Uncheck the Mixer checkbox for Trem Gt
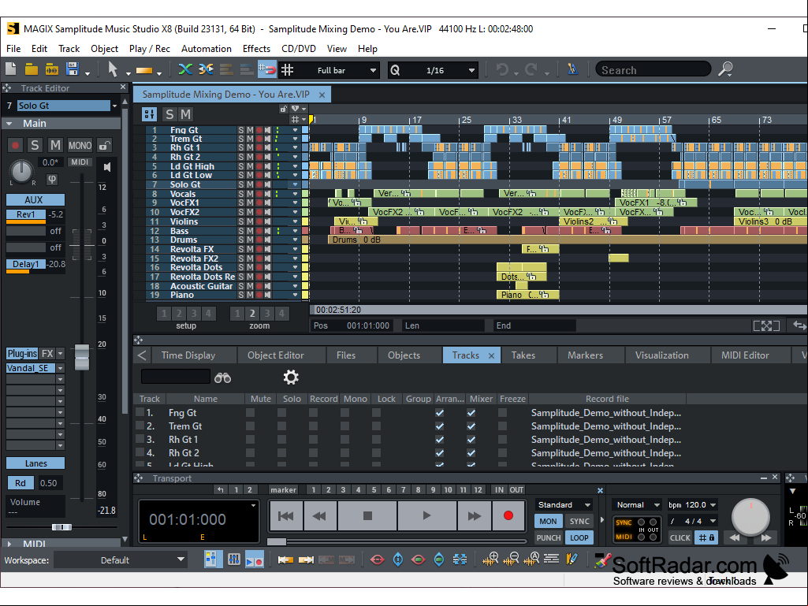Image resolution: width=808 pixels, height=606 pixels. click(471, 426)
